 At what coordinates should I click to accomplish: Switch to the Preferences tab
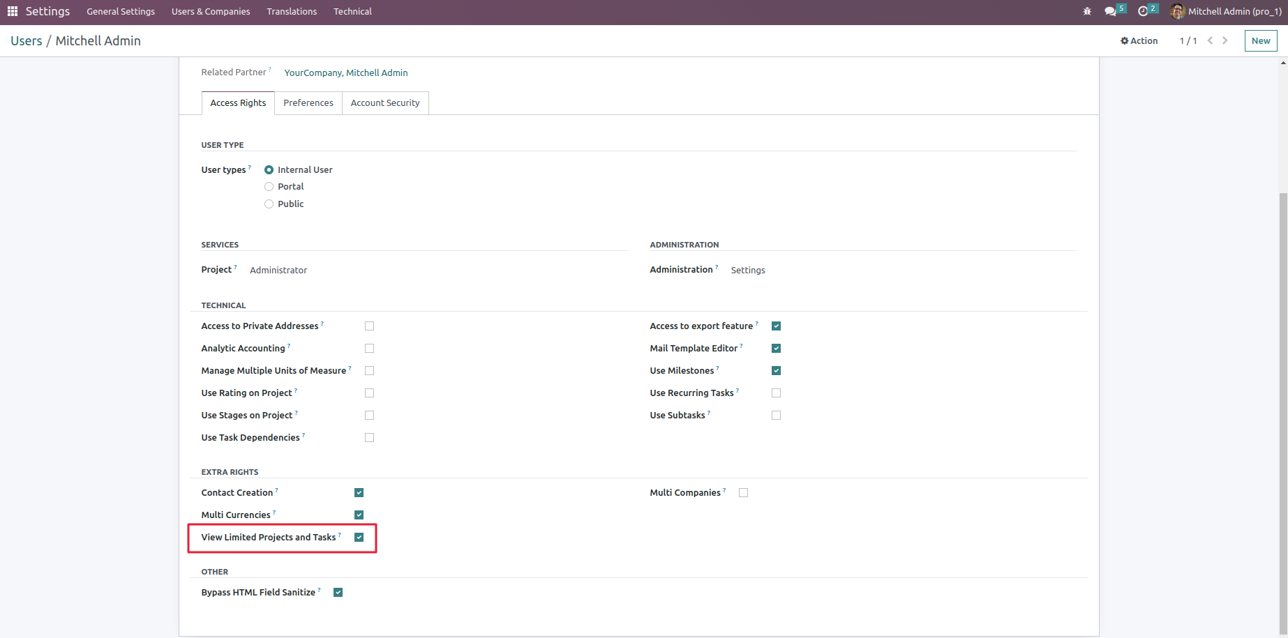point(308,102)
